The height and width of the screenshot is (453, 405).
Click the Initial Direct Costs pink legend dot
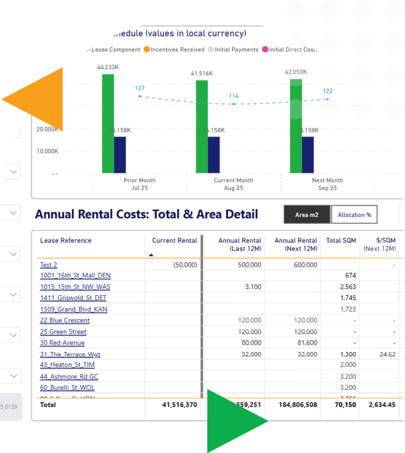click(x=266, y=50)
